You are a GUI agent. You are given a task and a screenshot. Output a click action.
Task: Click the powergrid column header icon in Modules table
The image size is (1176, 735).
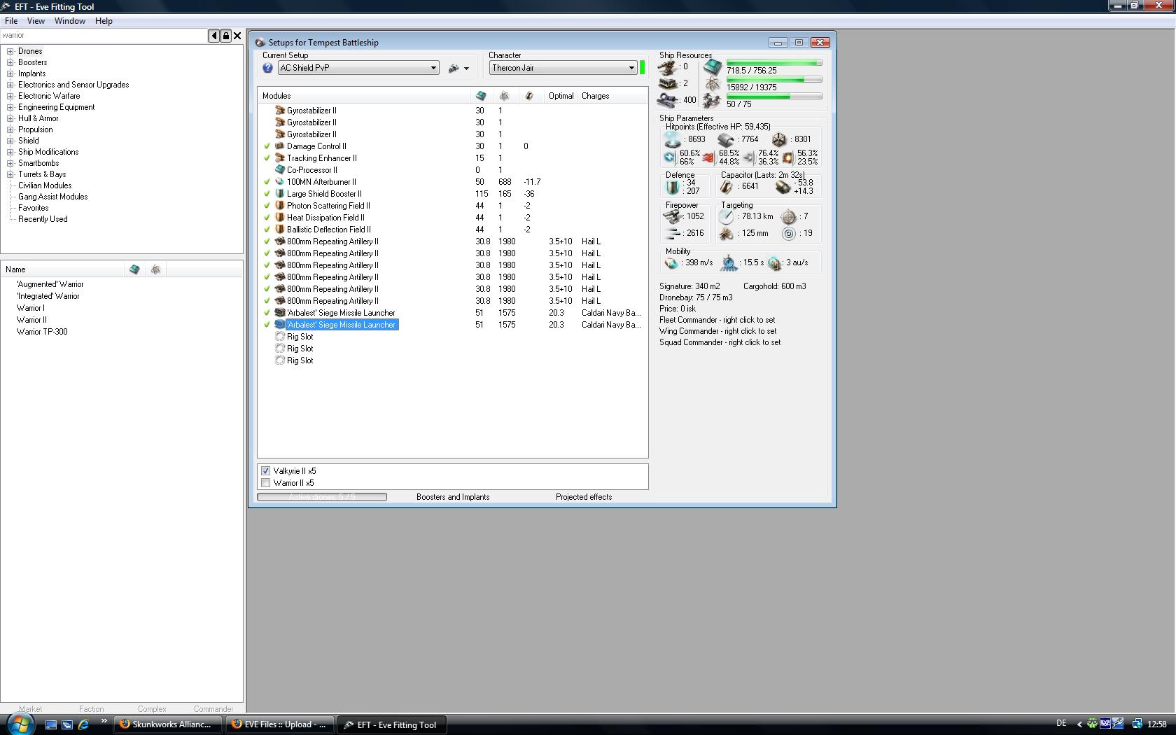coord(504,96)
